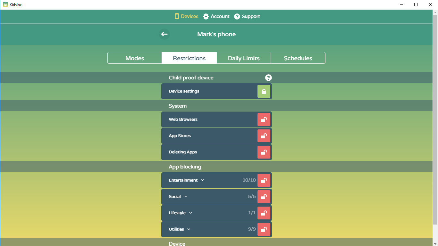The height and width of the screenshot is (246, 438).
Task: Click the scrollbar up arrow
Action: tap(435, 12)
